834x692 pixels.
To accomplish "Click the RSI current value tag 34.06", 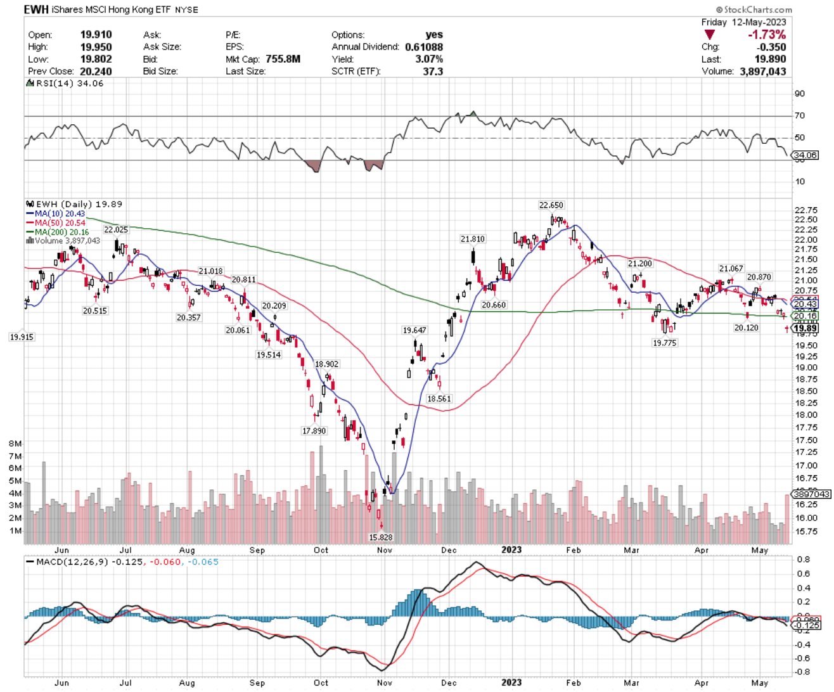I will pos(805,155).
